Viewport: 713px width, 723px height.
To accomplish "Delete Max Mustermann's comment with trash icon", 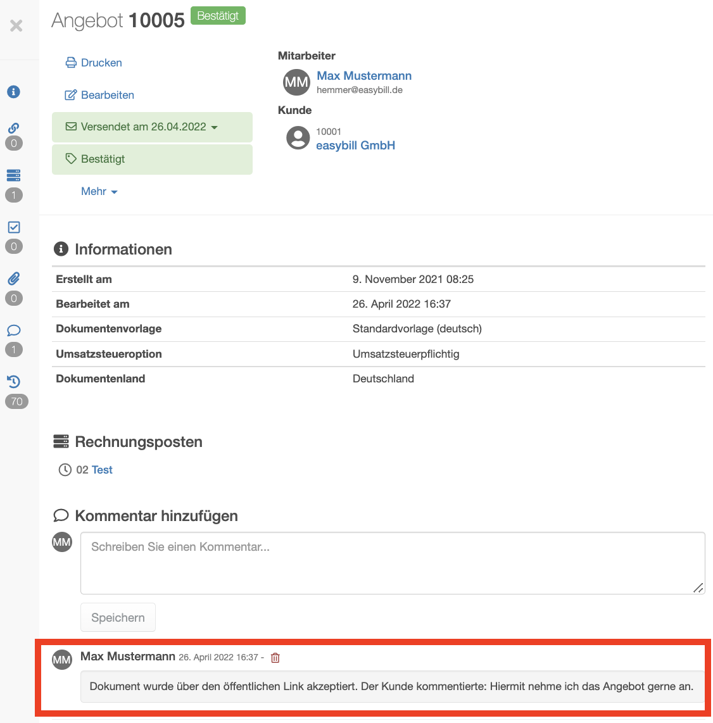I will (275, 658).
